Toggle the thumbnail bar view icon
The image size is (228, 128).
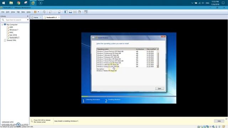coord(71,12)
